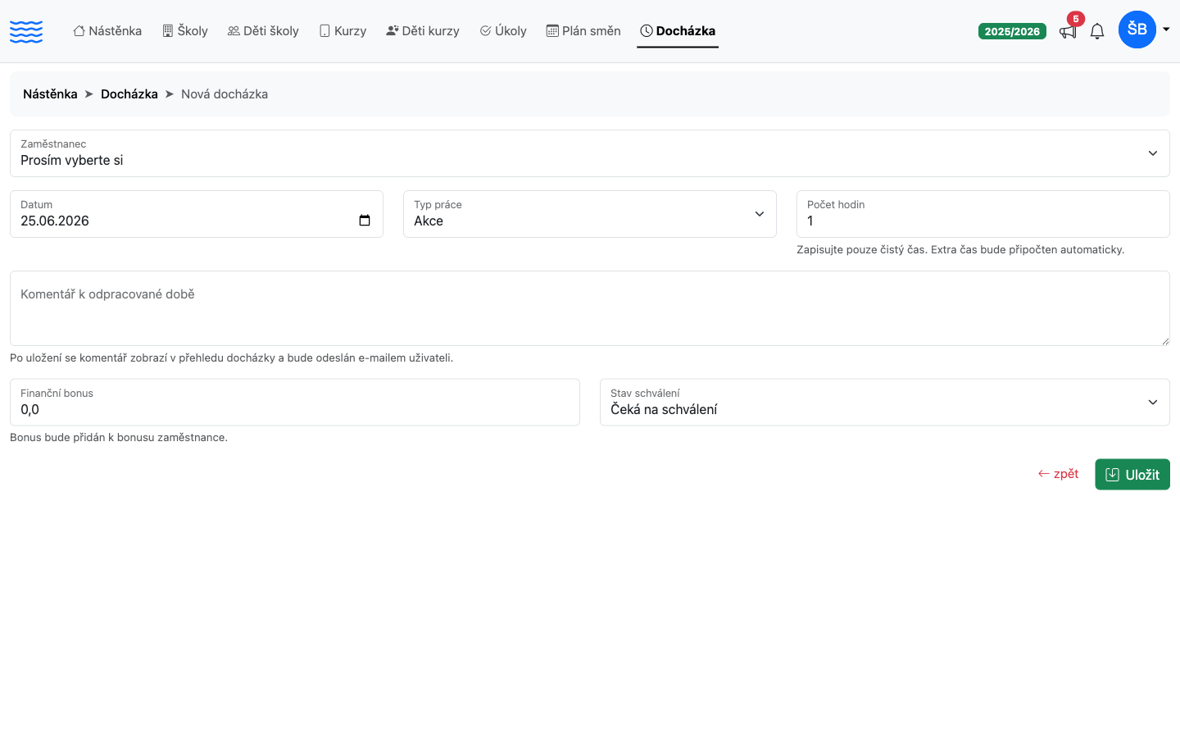Image resolution: width=1180 pixels, height=738 pixels.
Task: Open the Kurzy menu item
Action: (343, 31)
